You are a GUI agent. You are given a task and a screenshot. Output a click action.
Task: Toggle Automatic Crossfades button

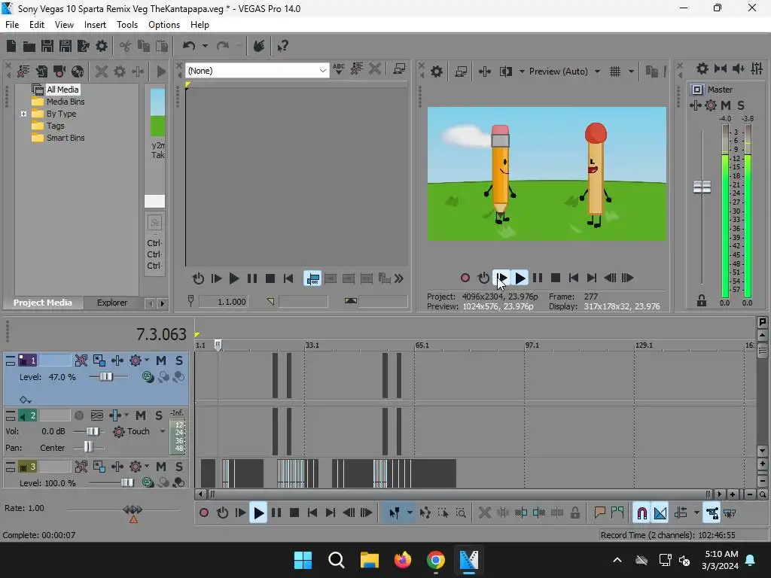[660, 513]
